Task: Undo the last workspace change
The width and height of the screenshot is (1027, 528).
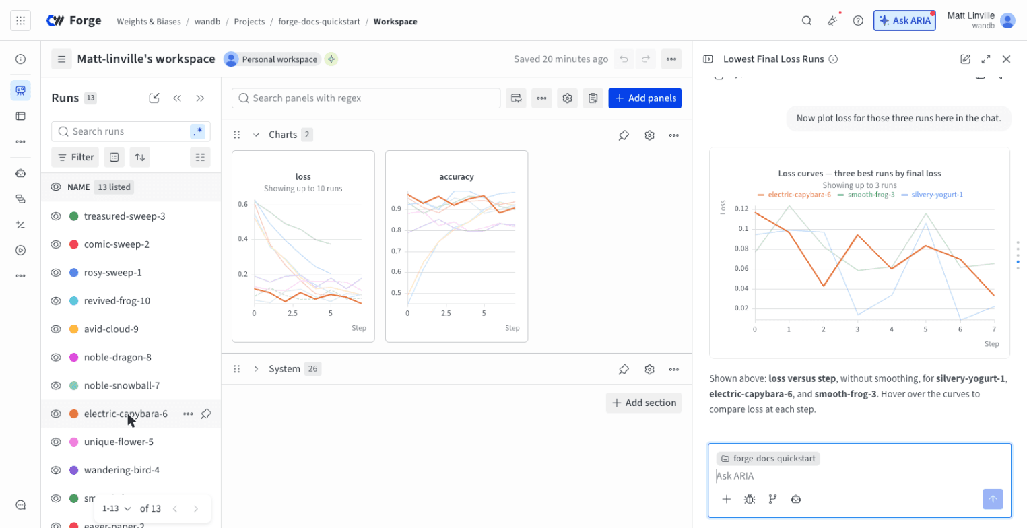Action: (x=624, y=59)
